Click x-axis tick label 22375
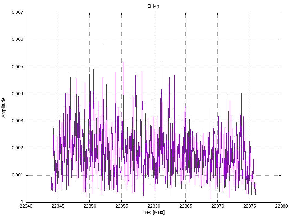Viewport: 289px width, 216px height. 249,206
